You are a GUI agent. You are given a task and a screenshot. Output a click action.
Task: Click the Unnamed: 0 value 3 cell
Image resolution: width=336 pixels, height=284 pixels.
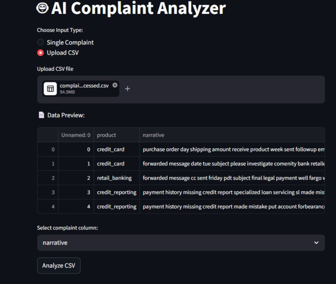pos(76,192)
